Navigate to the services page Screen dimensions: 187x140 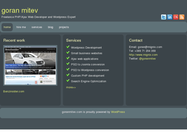pos(37,27)
